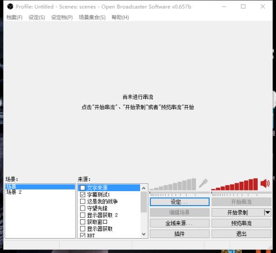Click the 预览串流 button
276x253 pixels.
pos(241,223)
